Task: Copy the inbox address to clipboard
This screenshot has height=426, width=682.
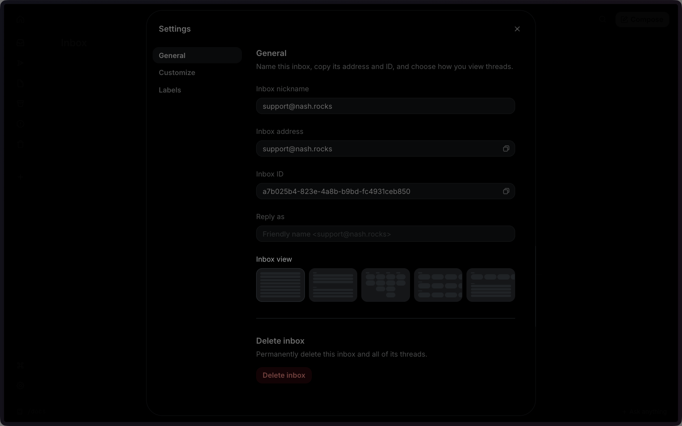Action: [506, 148]
